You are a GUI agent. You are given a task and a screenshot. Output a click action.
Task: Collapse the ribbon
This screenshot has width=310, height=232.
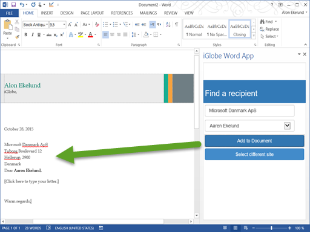point(305,45)
